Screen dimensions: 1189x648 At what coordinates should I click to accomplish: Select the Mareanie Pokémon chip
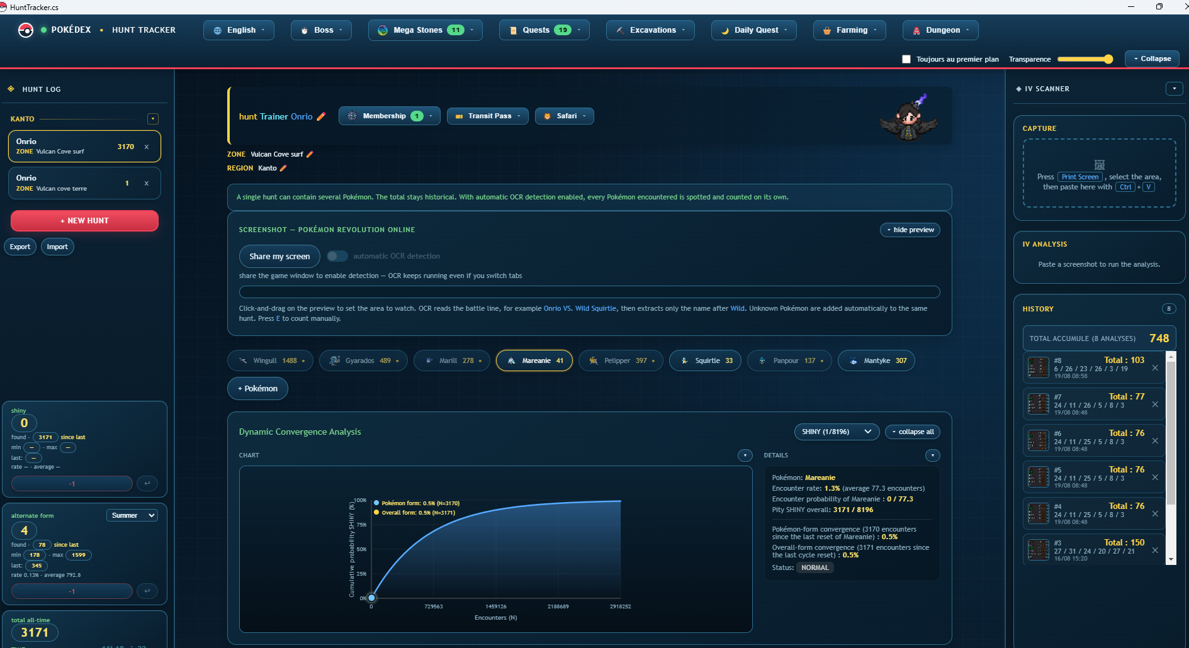click(x=534, y=361)
